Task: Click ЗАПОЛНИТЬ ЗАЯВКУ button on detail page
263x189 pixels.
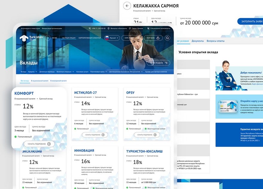Action: (250, 22)
